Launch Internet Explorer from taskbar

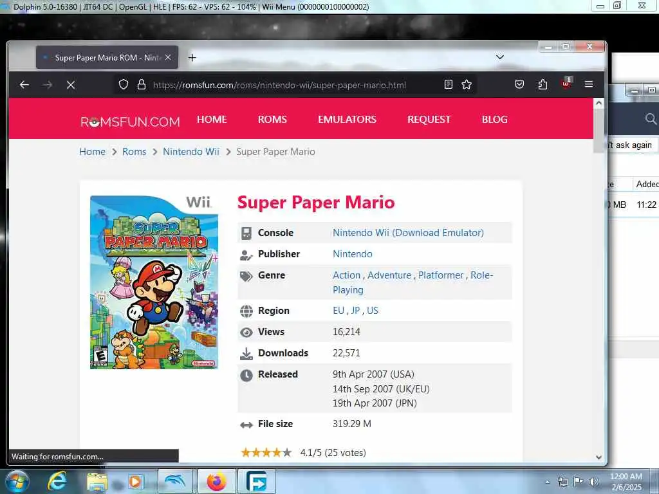pos(57,481)
